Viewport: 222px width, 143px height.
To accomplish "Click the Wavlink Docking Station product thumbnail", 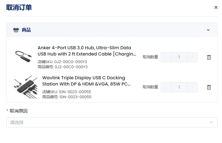I will click(26, 87).
